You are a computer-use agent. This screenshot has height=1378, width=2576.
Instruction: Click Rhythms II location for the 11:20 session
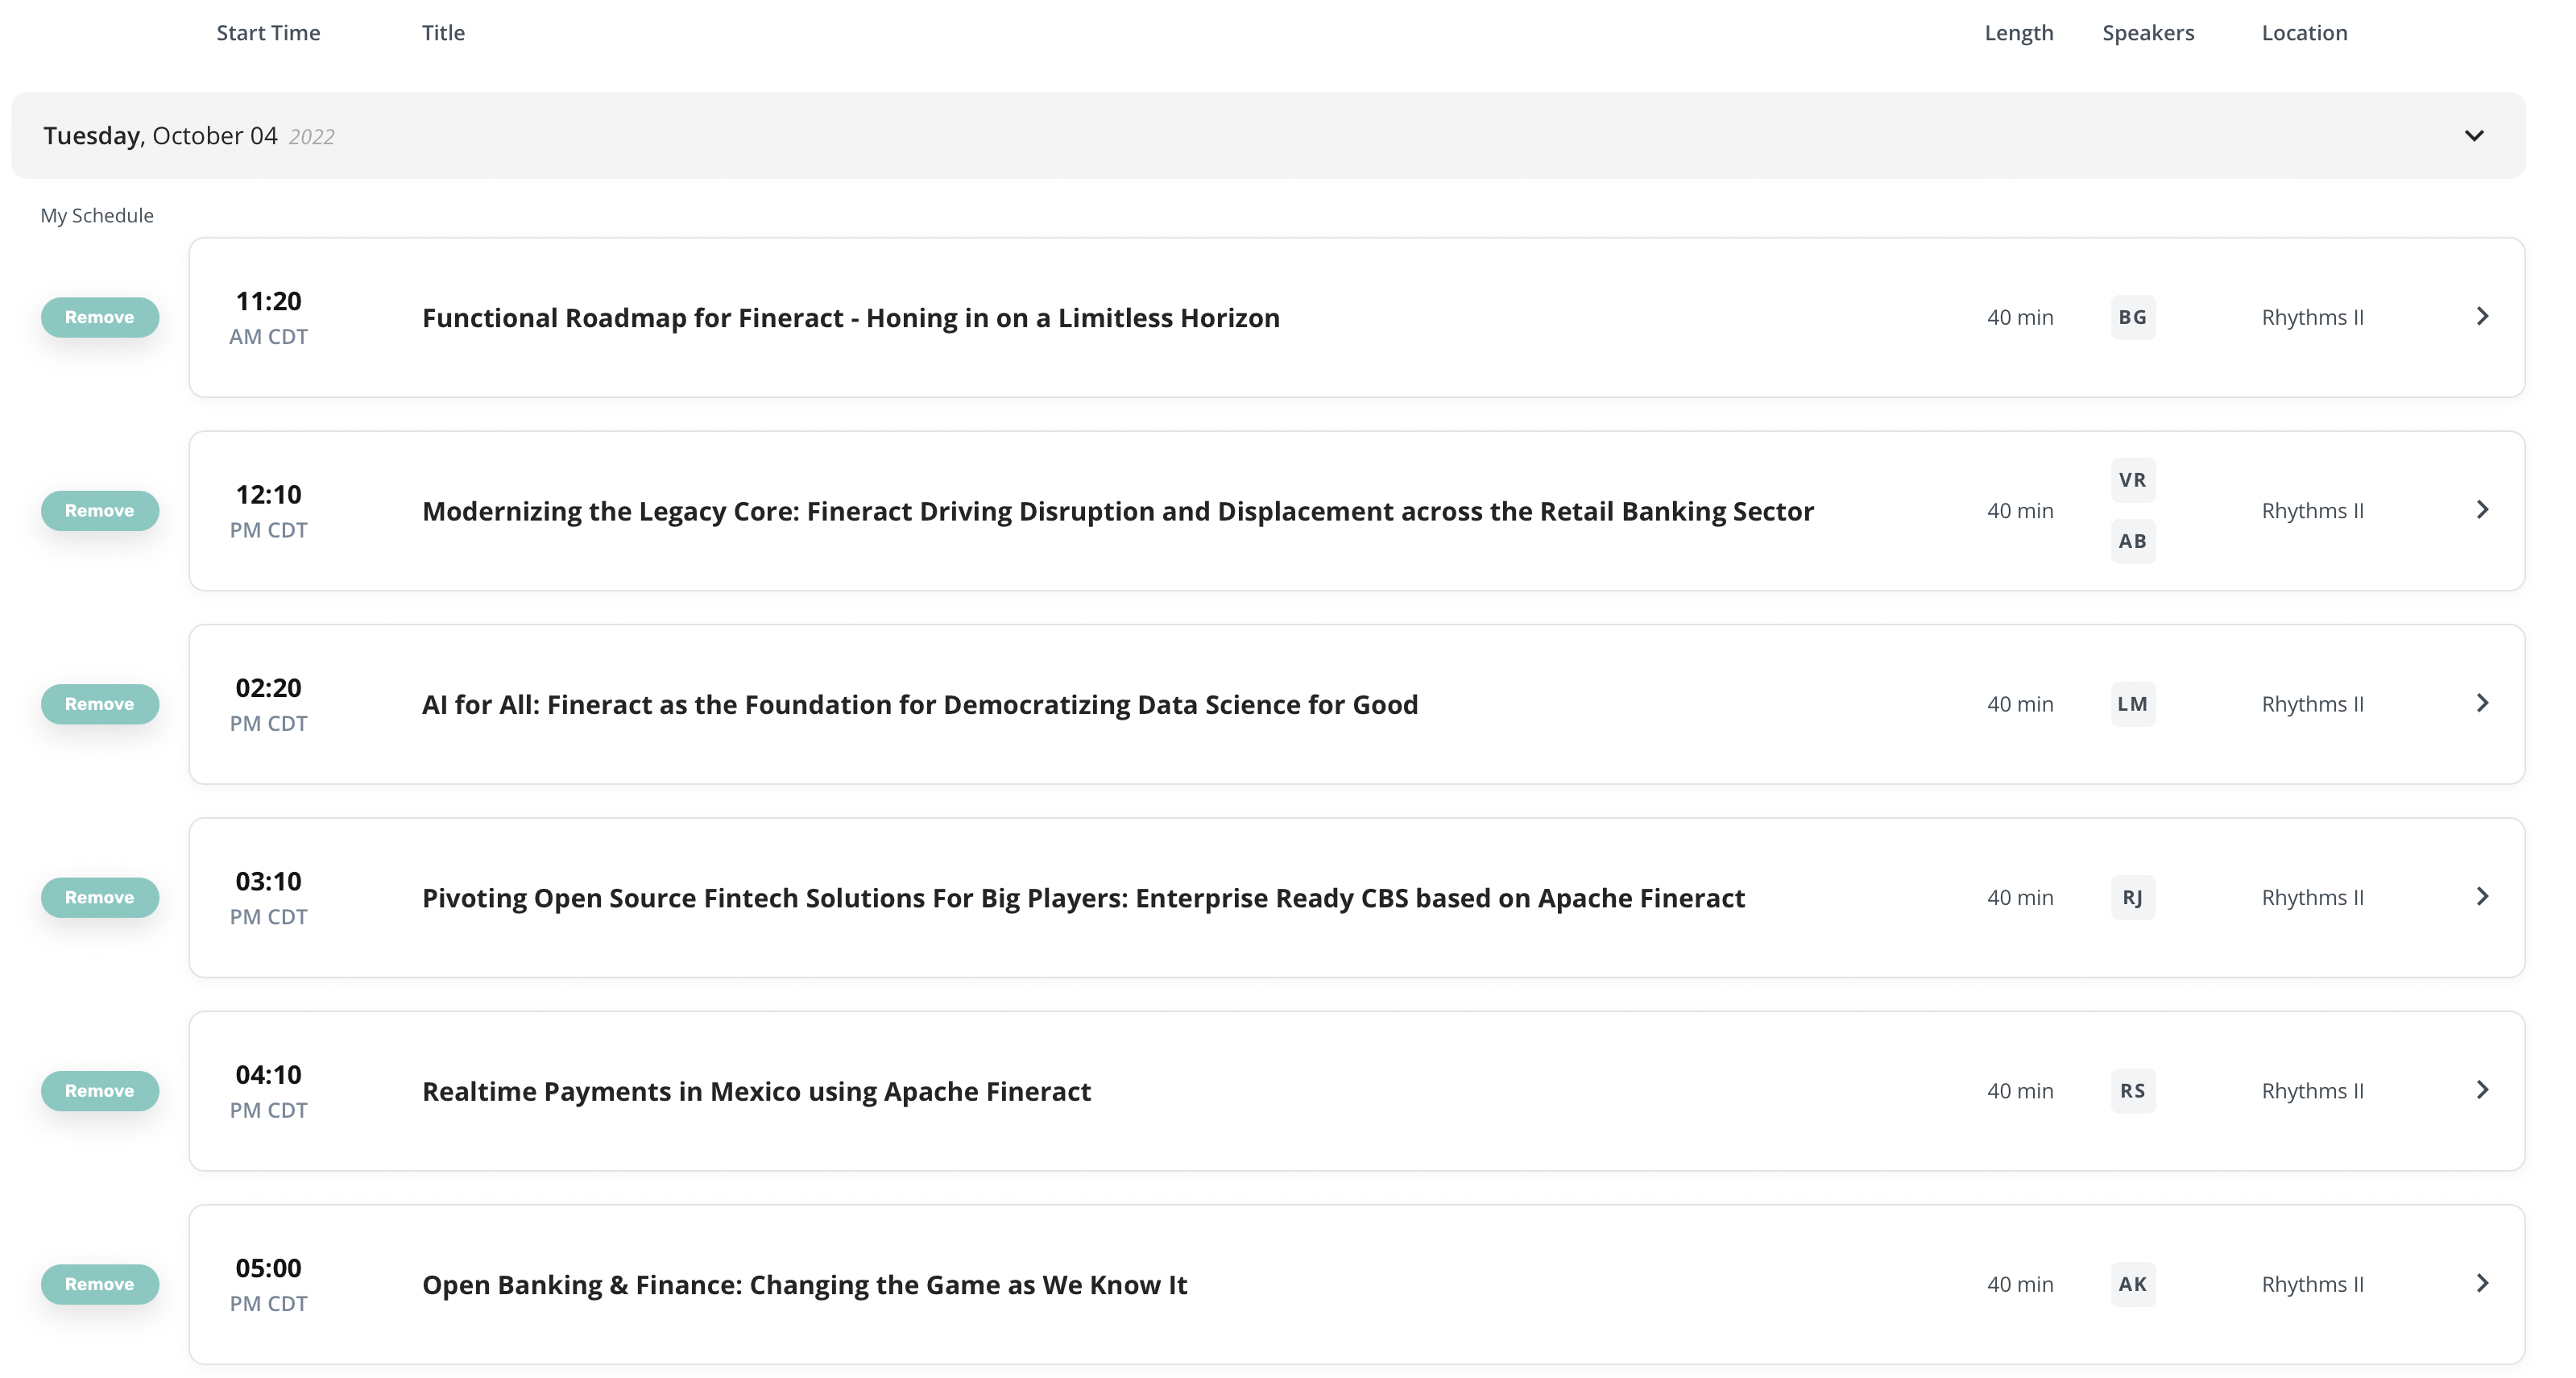(2313, 318)
